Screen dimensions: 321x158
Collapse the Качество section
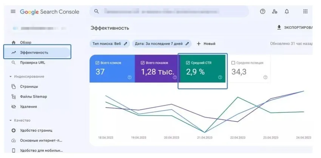coord(11,120)
